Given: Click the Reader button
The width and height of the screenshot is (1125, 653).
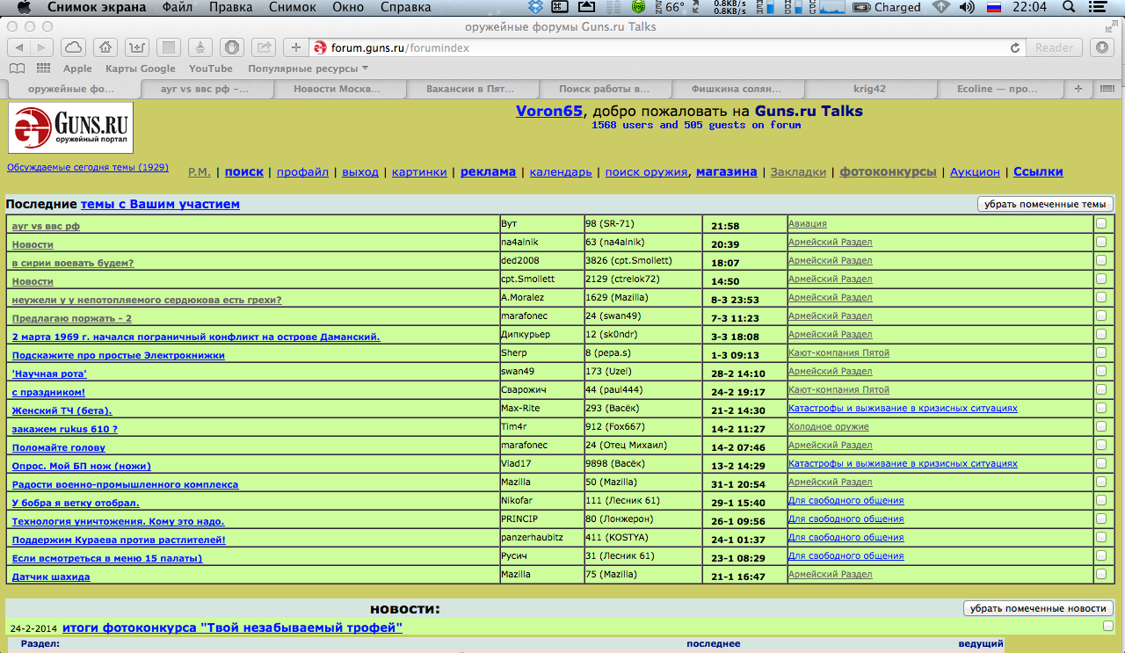Looking at the screenshot, I should click(1054, 47).
